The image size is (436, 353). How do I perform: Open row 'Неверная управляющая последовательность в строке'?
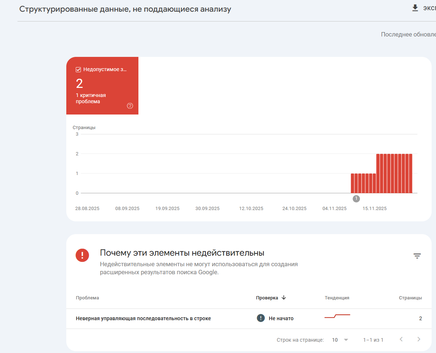[x=248, y=318]
